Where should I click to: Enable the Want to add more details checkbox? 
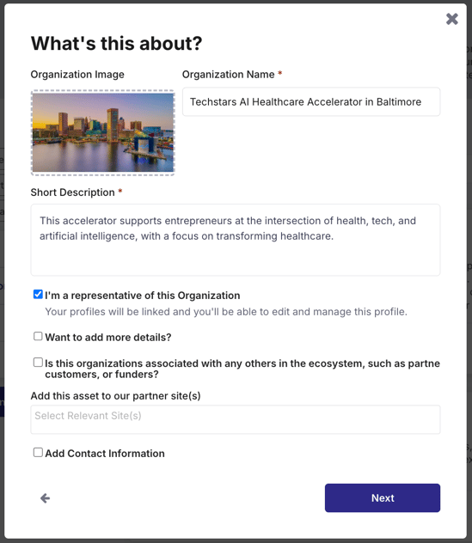(x=38, y=336)
